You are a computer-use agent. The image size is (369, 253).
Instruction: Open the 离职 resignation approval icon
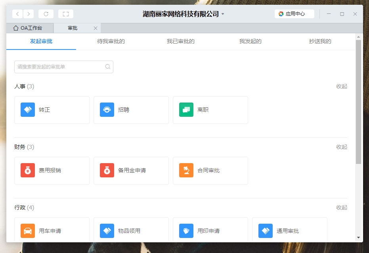tap(186, 110)
